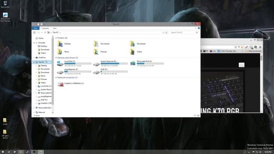The width and height of the screenshot is (274, 154).
Task: Open the volume control in system tray
Action: (x=260, y=152)
